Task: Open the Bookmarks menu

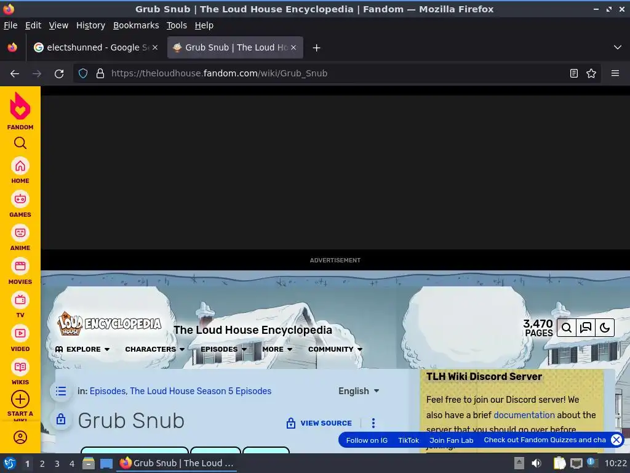Action: (x=136, y=25)
